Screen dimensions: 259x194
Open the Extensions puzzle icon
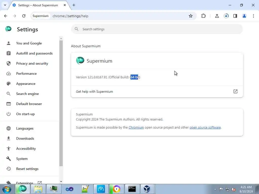pyautogui.click(x=204, y=16)
